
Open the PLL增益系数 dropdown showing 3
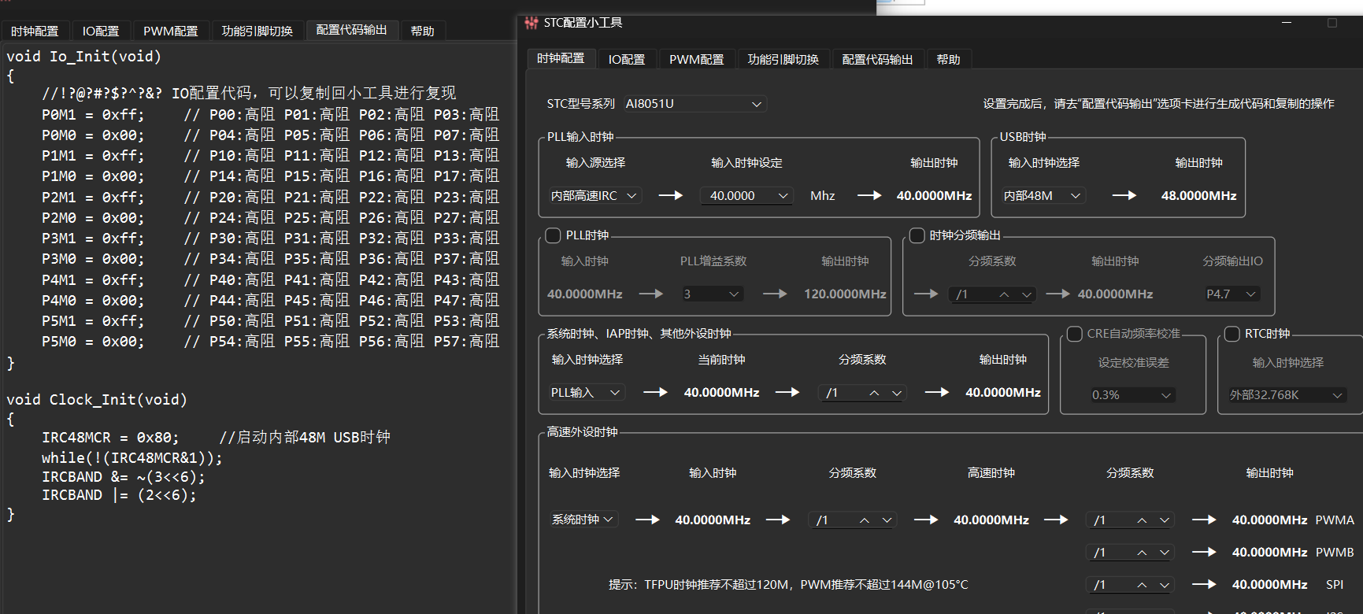pos(712,294)
